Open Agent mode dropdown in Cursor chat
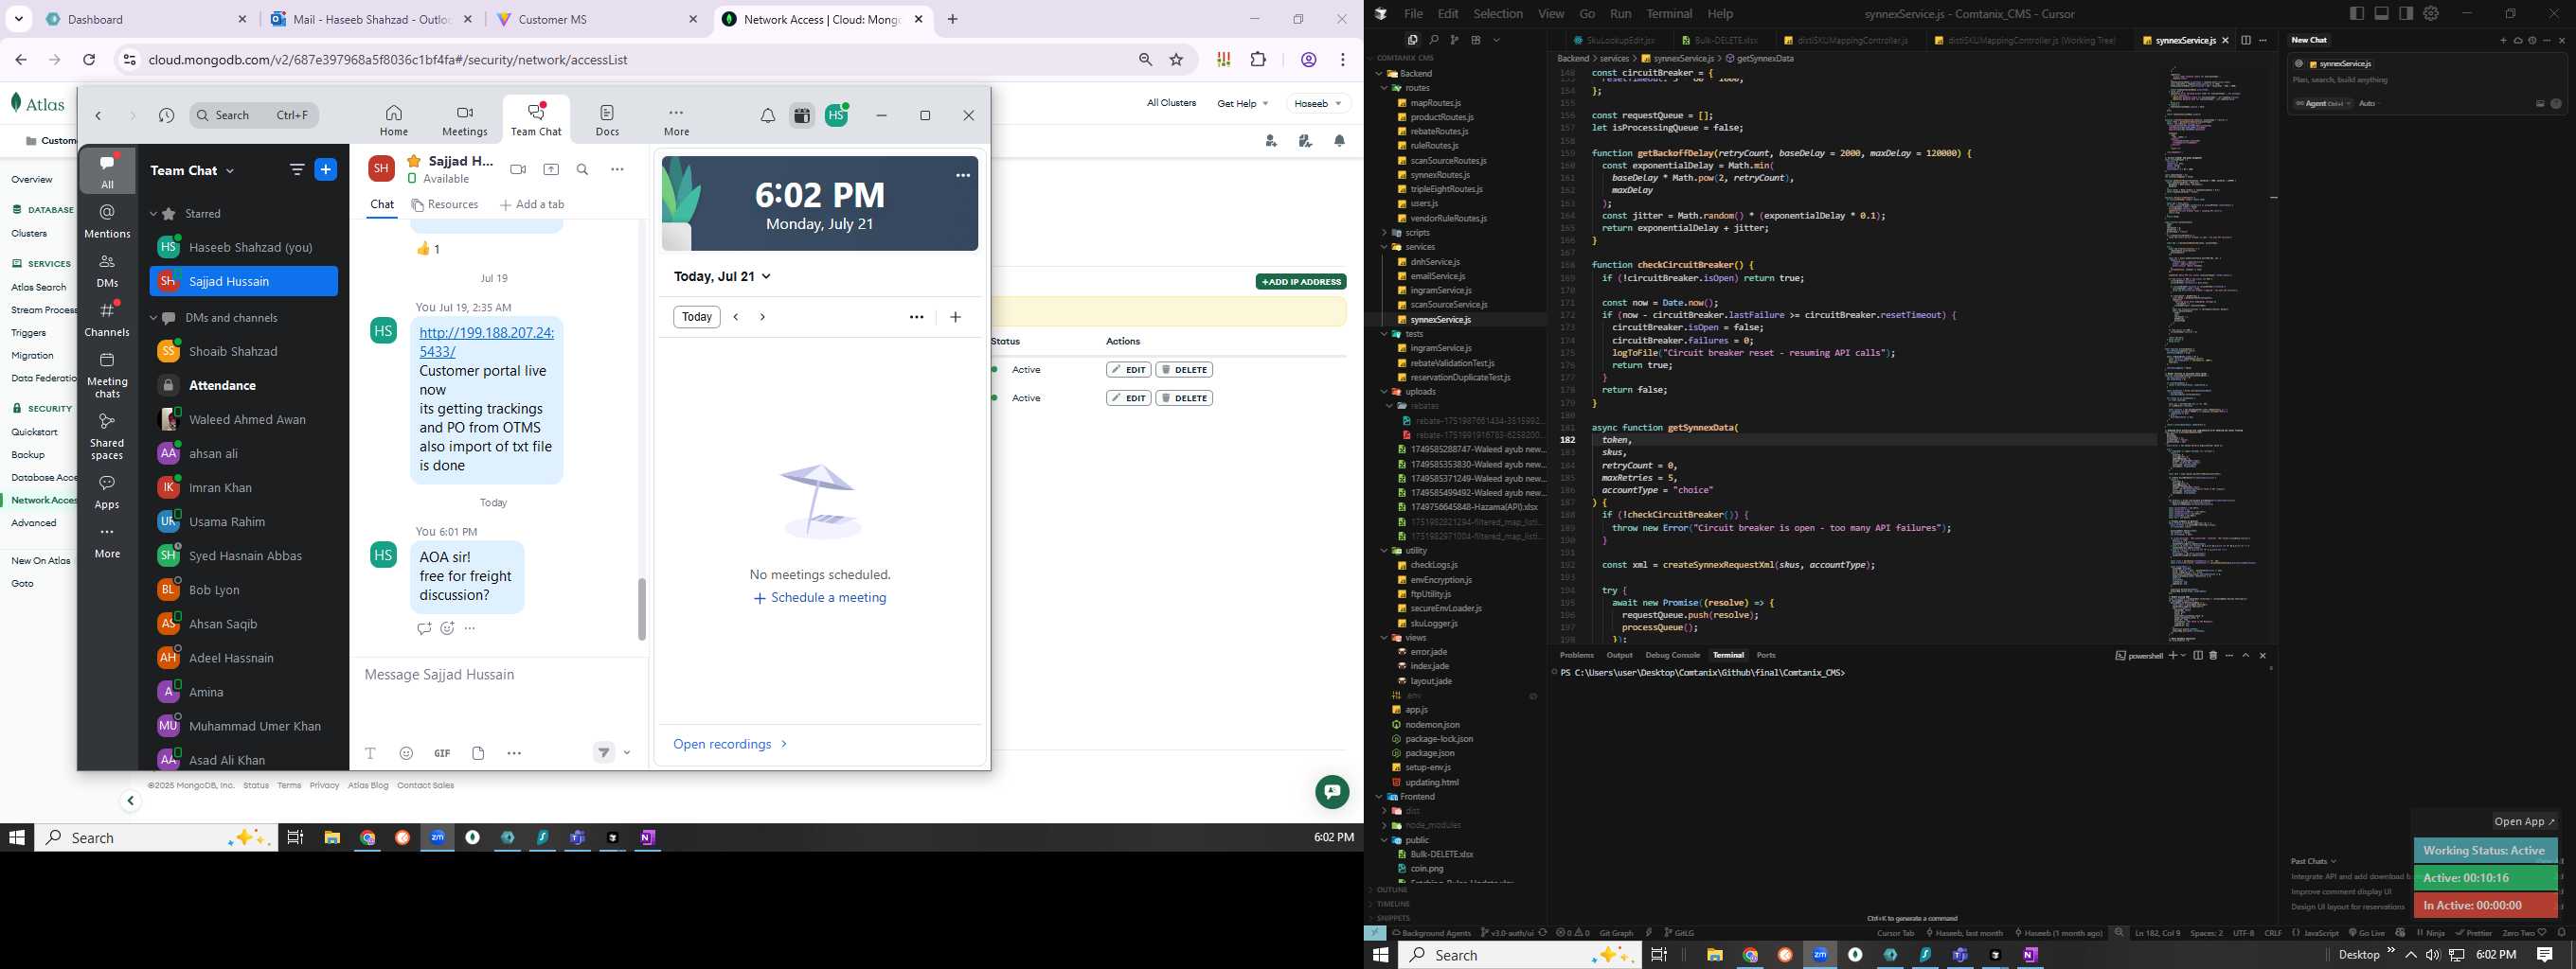Viewport: 2576px width, 969px height. 2321,104
